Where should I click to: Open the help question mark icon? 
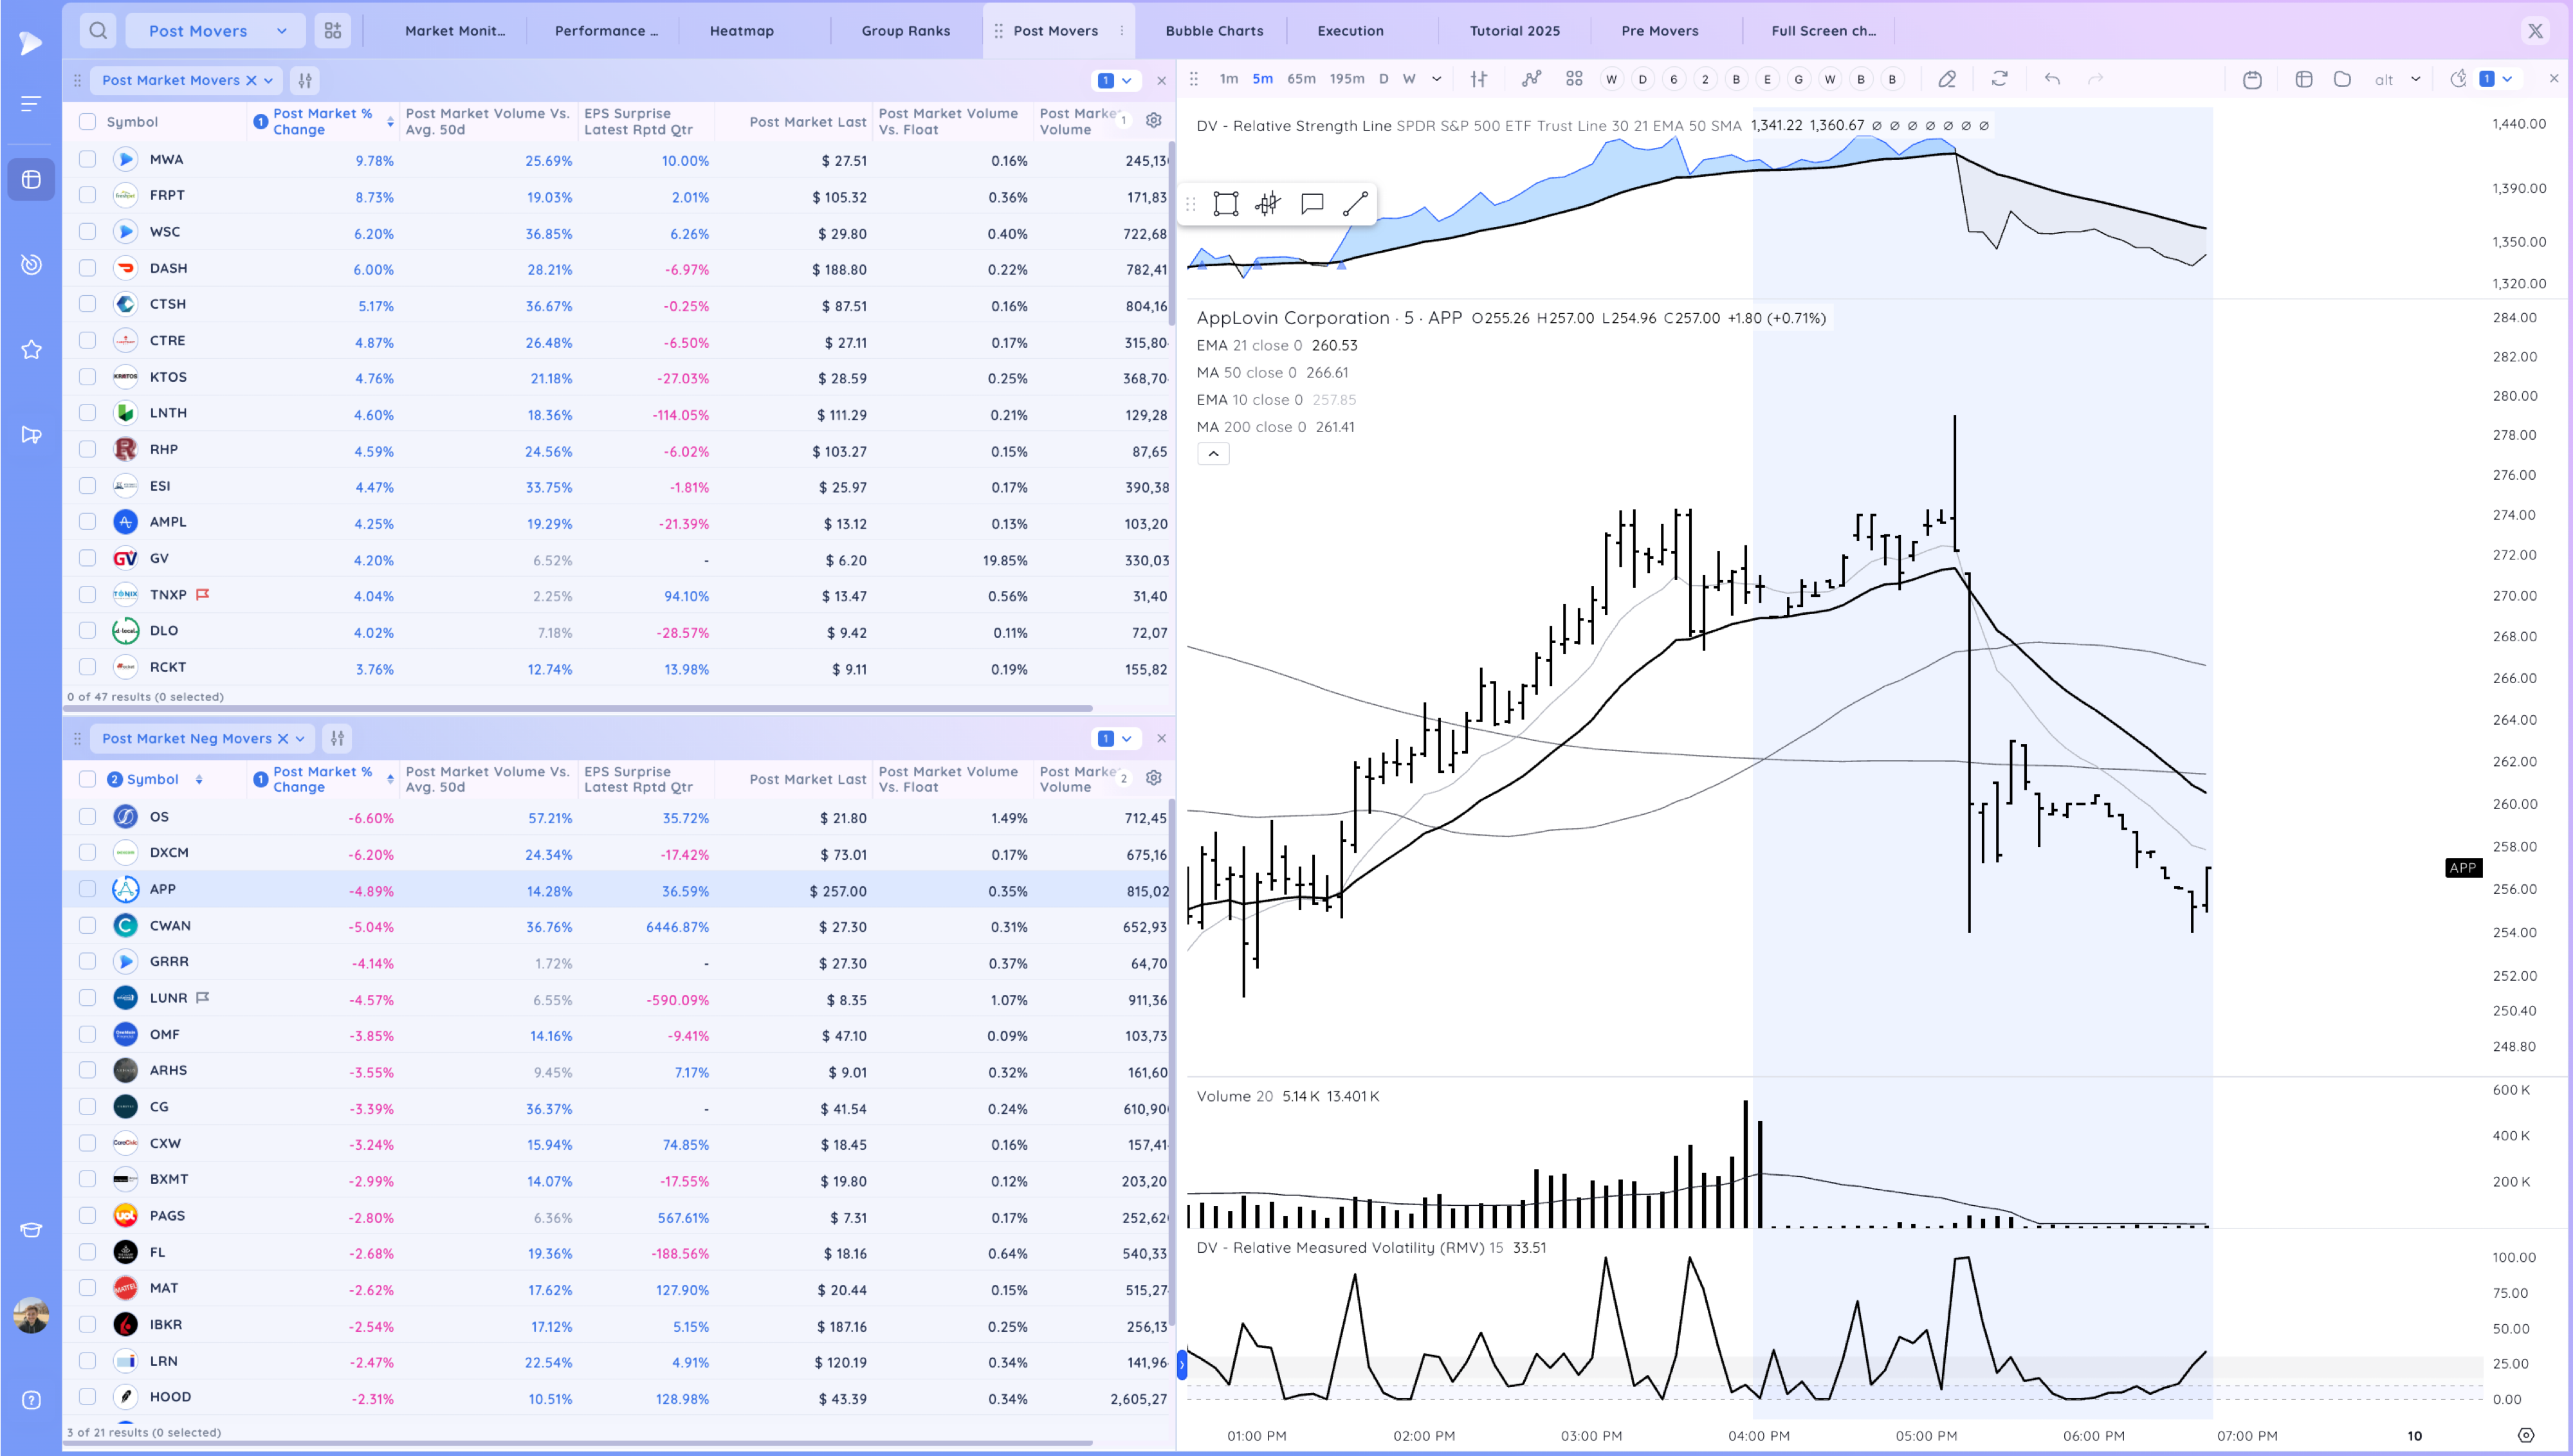[31, 1400]
